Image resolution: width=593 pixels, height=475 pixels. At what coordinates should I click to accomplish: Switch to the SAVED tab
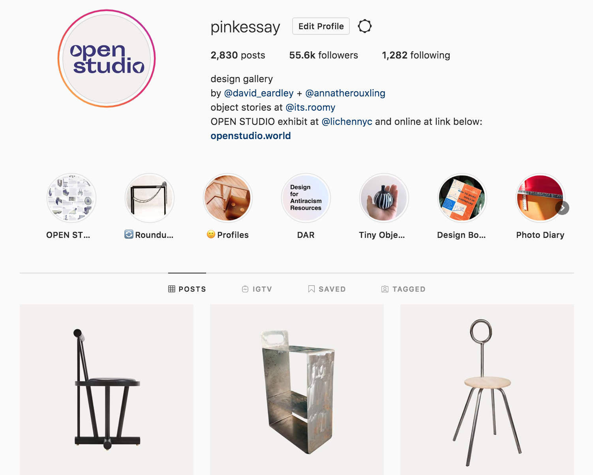(x=327, y=289)
